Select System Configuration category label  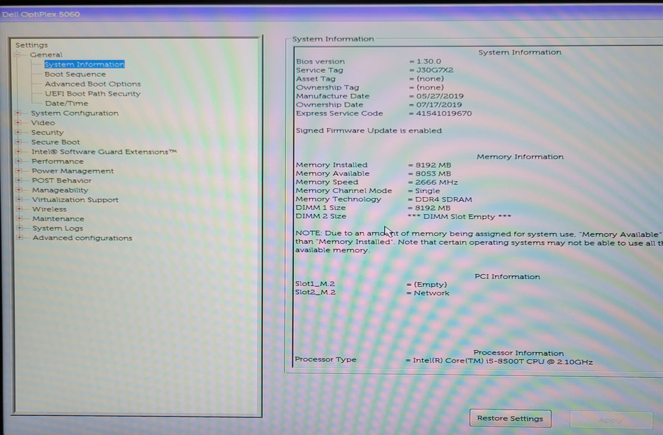click(75, 112)
